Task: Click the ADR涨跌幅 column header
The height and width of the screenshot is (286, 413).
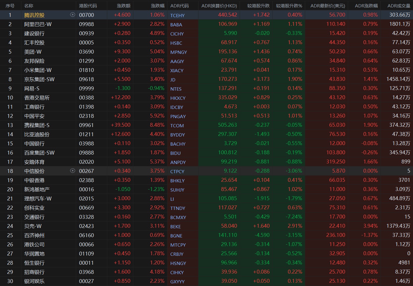Action: point(366,6)
